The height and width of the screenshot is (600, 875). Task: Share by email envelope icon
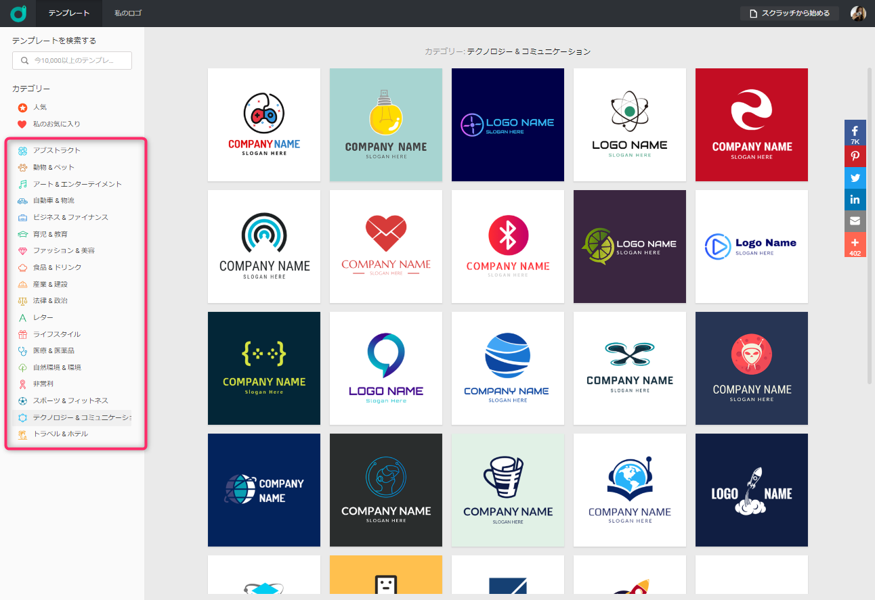coord(855,221)
